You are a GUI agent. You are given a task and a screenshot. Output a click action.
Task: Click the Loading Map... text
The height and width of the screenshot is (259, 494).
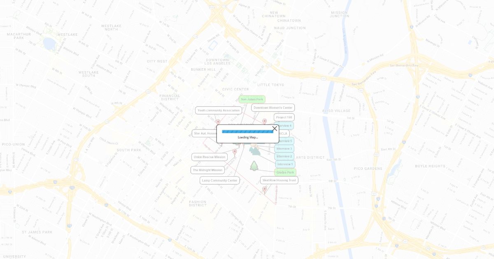[x=248, y=137]
